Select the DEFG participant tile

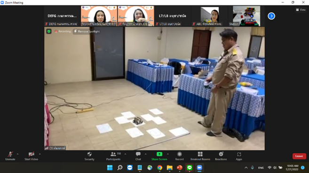tap(62, 16)
